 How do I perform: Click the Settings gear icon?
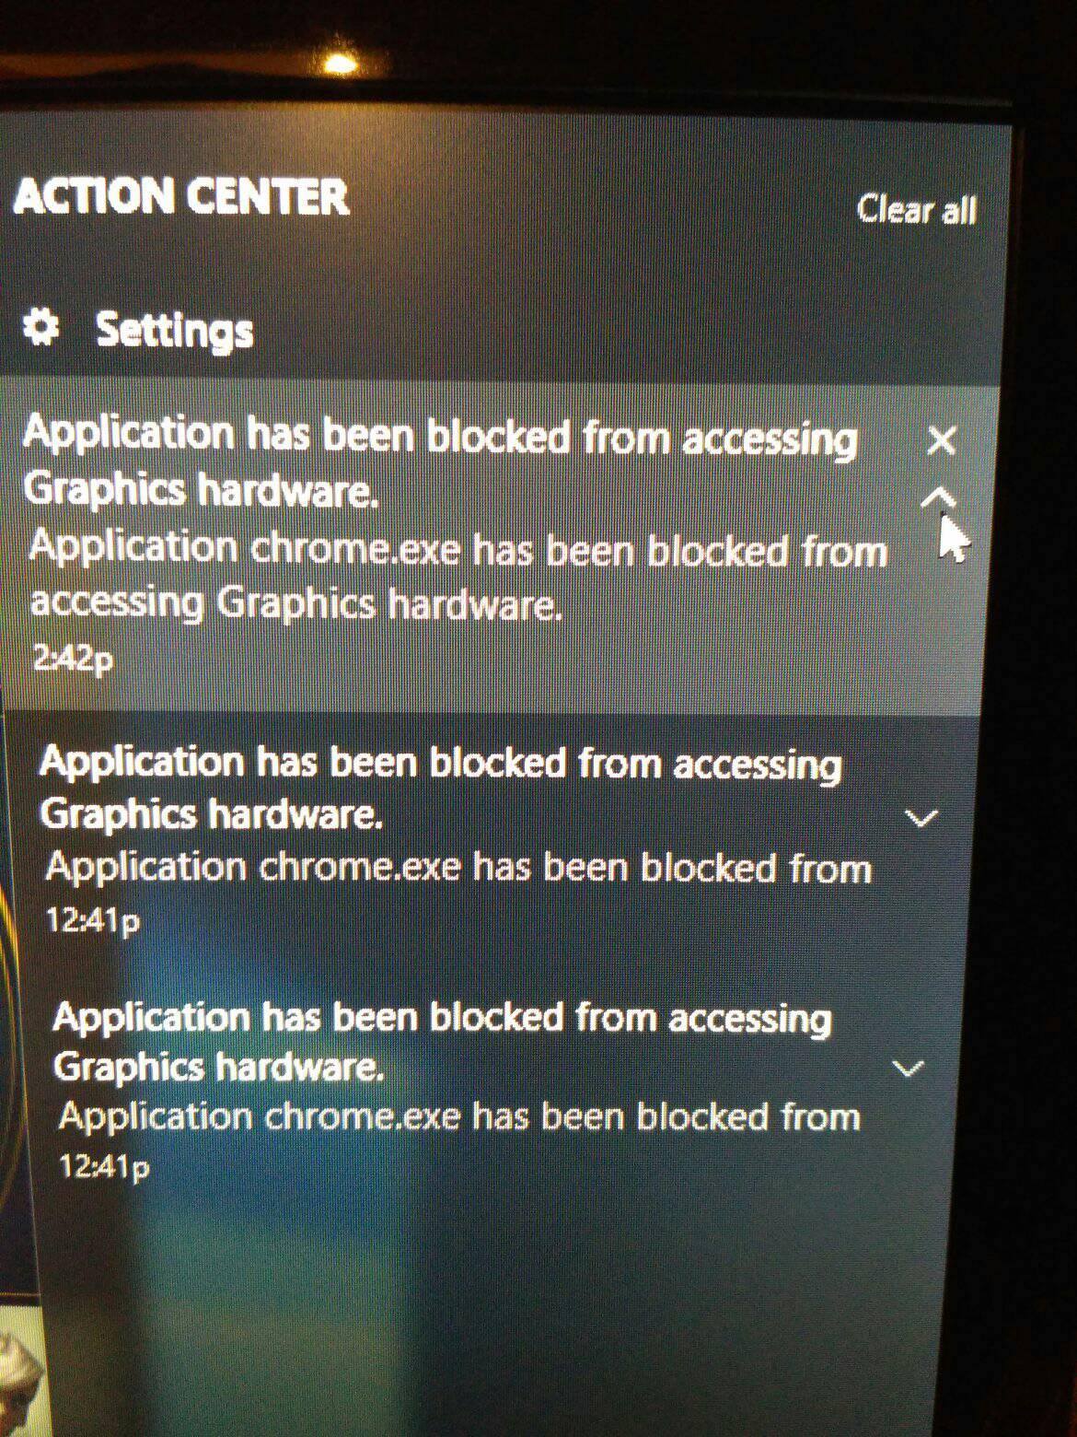click(40, 327)
